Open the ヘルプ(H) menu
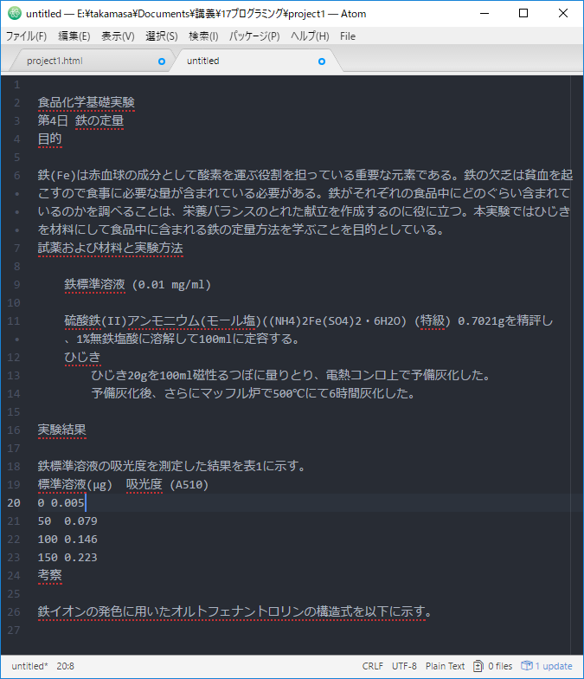The width and height of the screenshot is (584, 679). 310,36
